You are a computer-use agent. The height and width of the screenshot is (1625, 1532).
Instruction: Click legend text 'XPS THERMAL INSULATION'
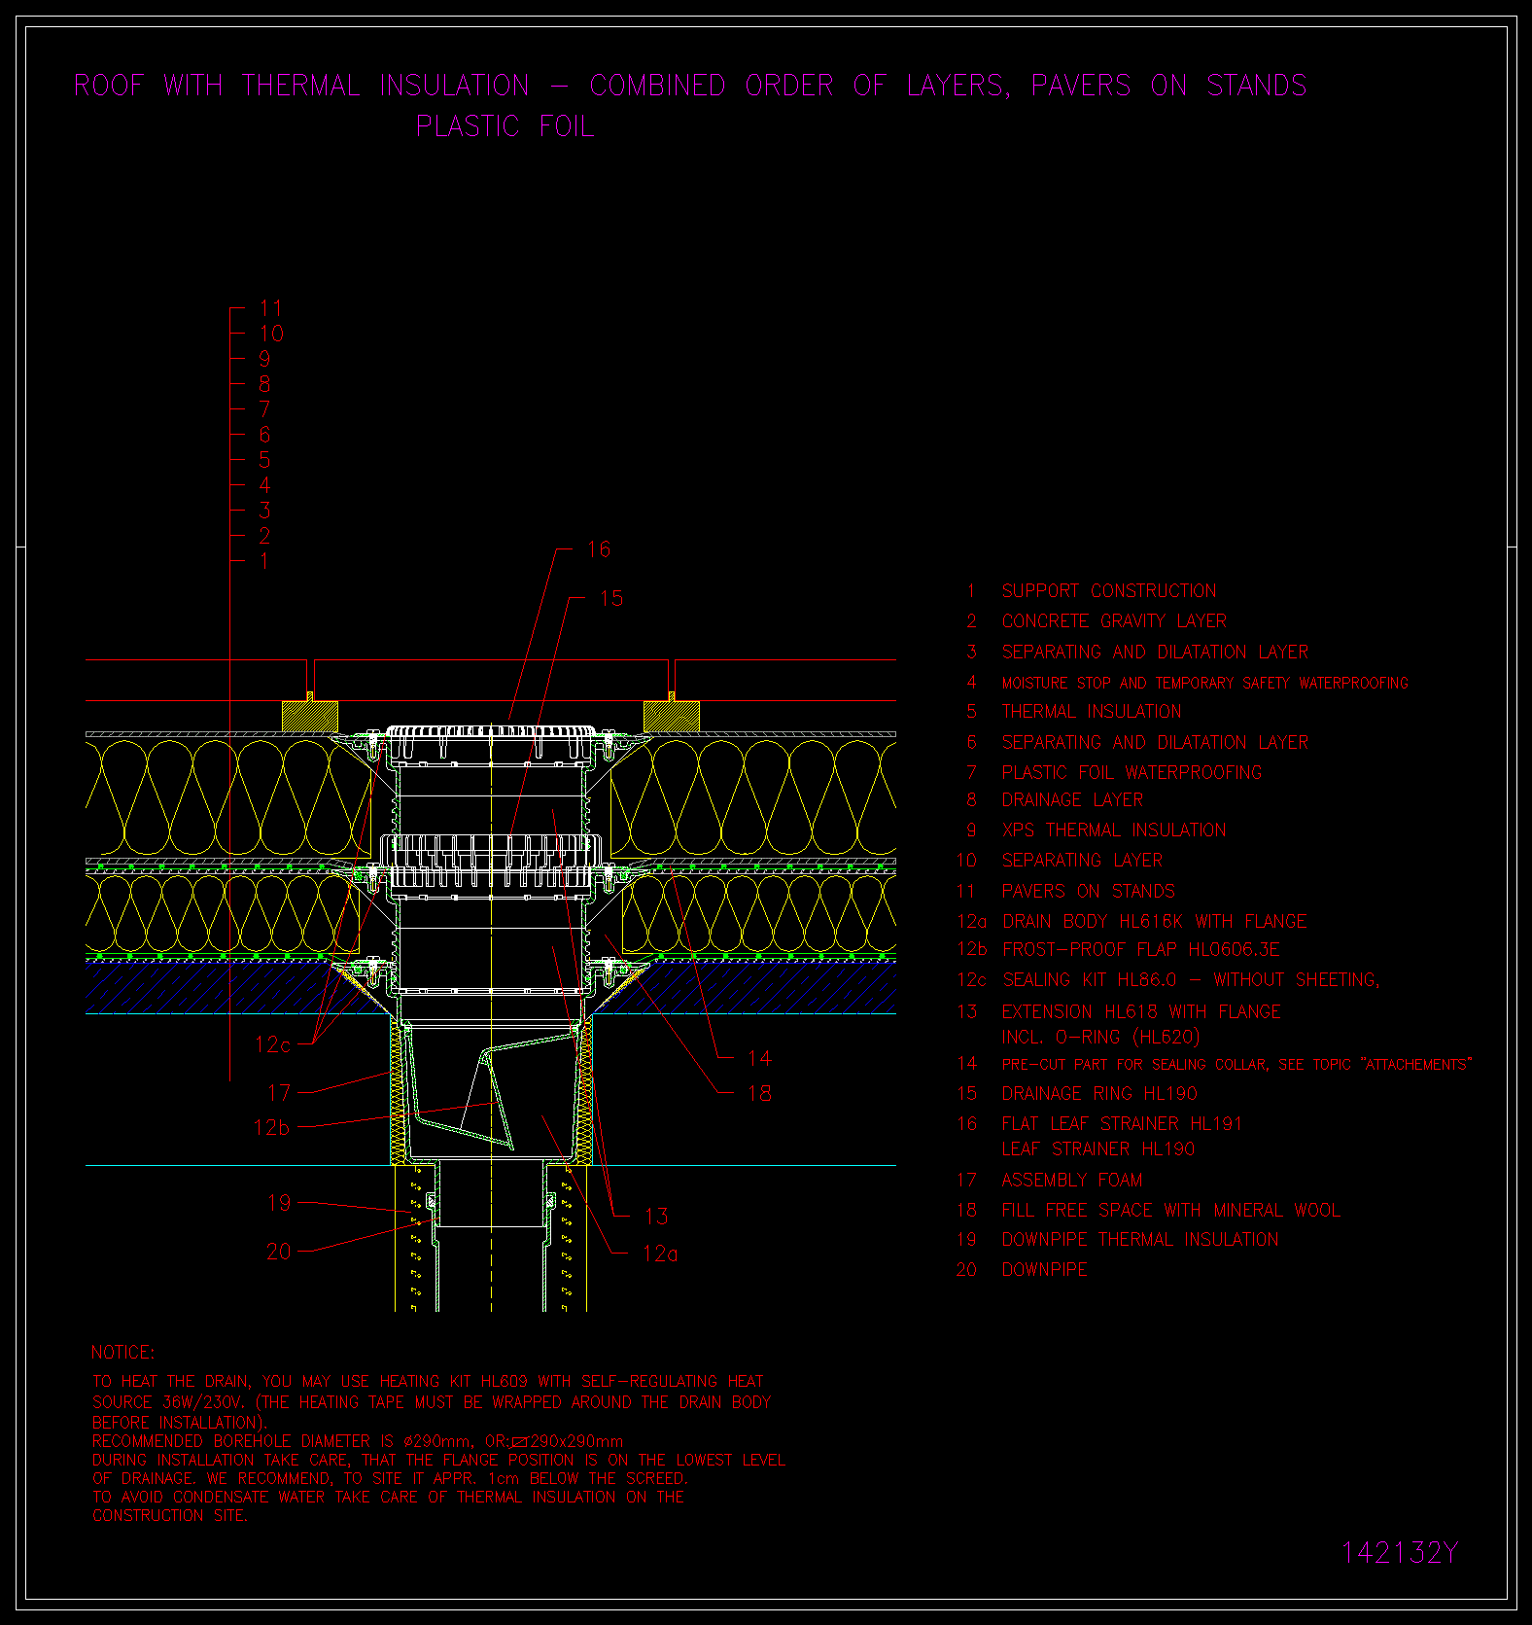point(1114,830)
